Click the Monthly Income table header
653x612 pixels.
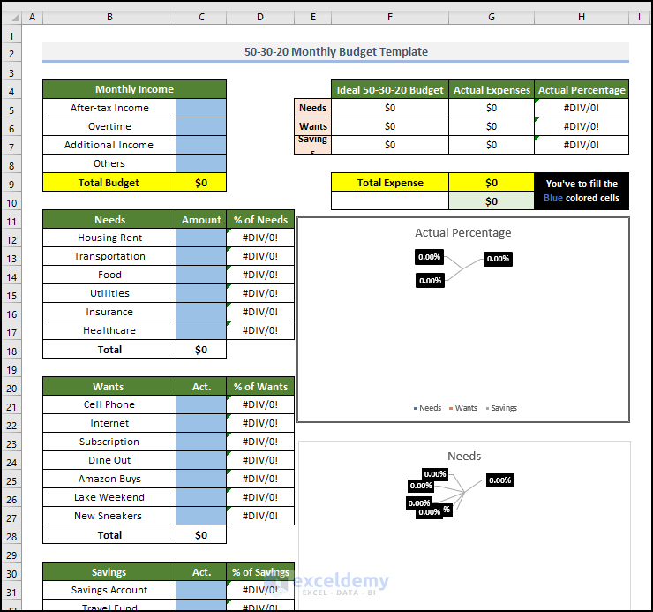[134, 89]
